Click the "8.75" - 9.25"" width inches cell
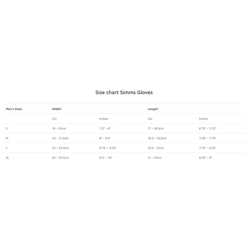 pos(108,148)
